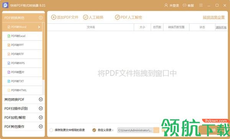Click arrow beside PDF转Word item
This screenshot has width=230, height=139.
point(39,27)
